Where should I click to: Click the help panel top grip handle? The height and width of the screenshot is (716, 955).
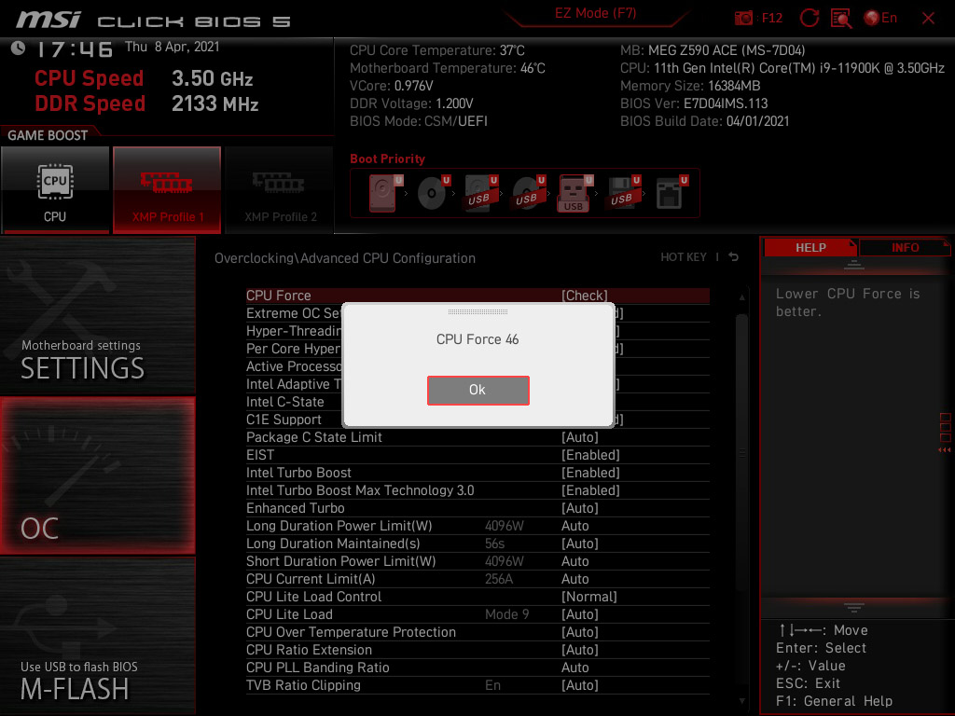[x=854, y=265]
